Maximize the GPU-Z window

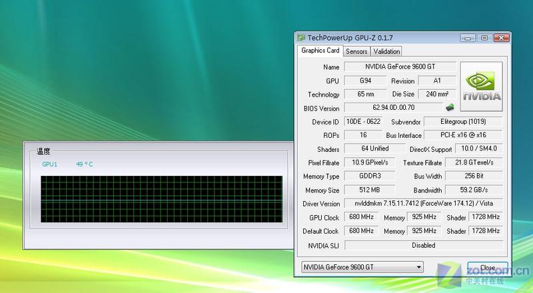click(x=484, y=38)
